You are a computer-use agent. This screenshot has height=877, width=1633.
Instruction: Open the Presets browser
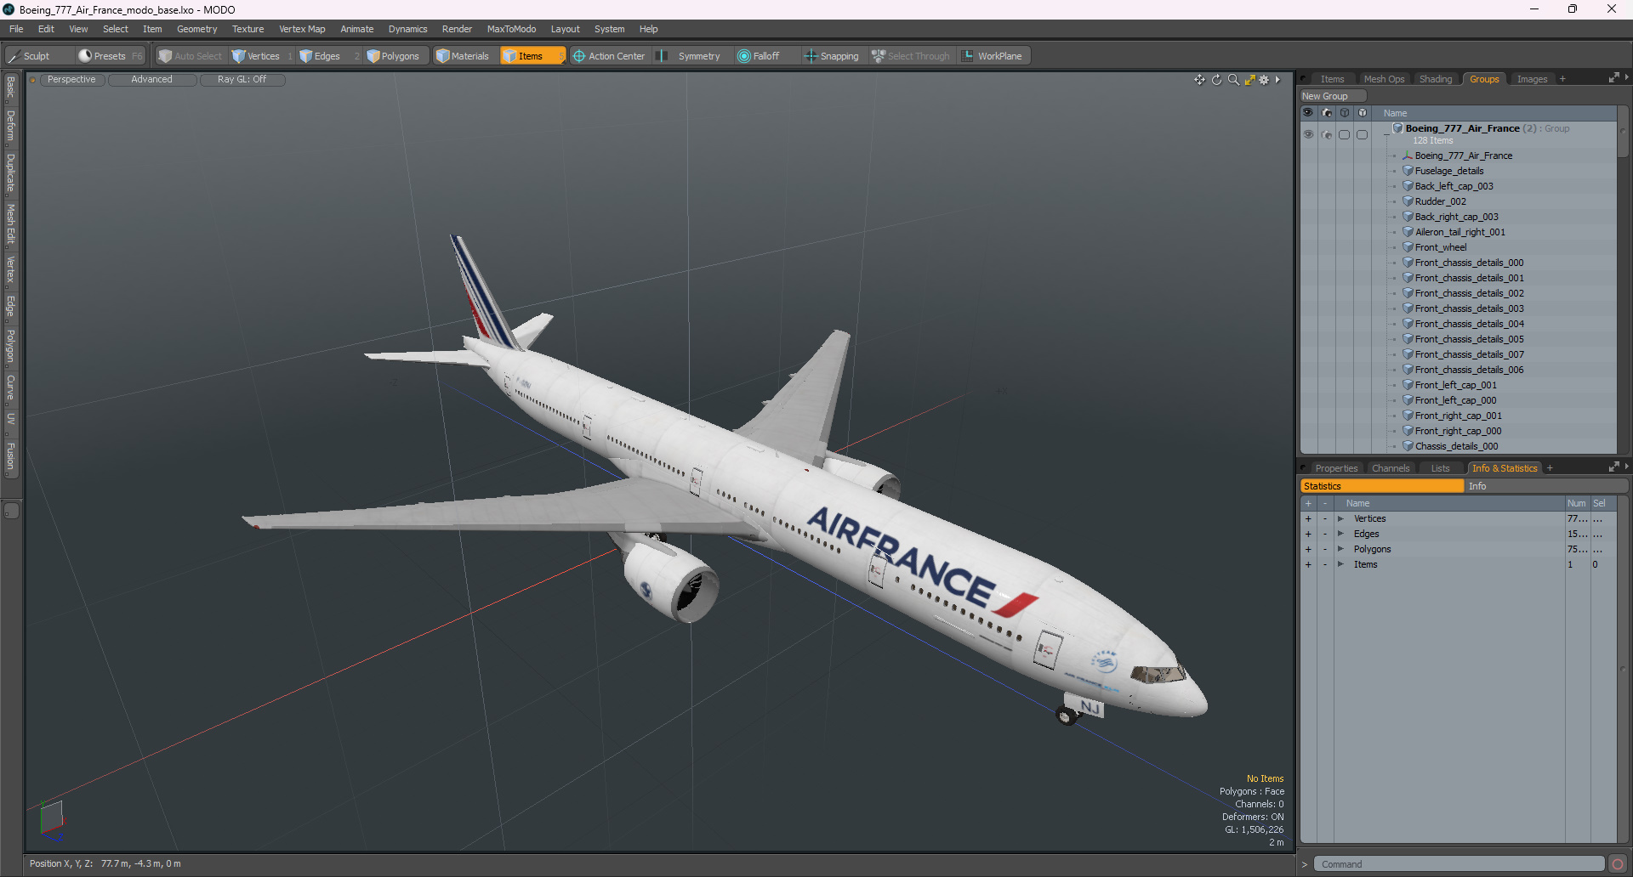tap(110, 56)
